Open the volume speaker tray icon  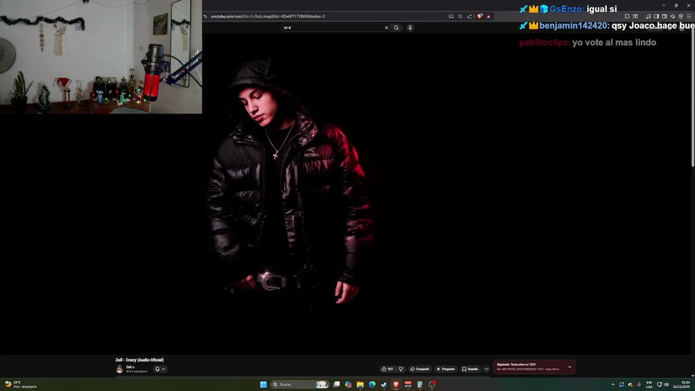pyautogui.click(x=666, y=384)
